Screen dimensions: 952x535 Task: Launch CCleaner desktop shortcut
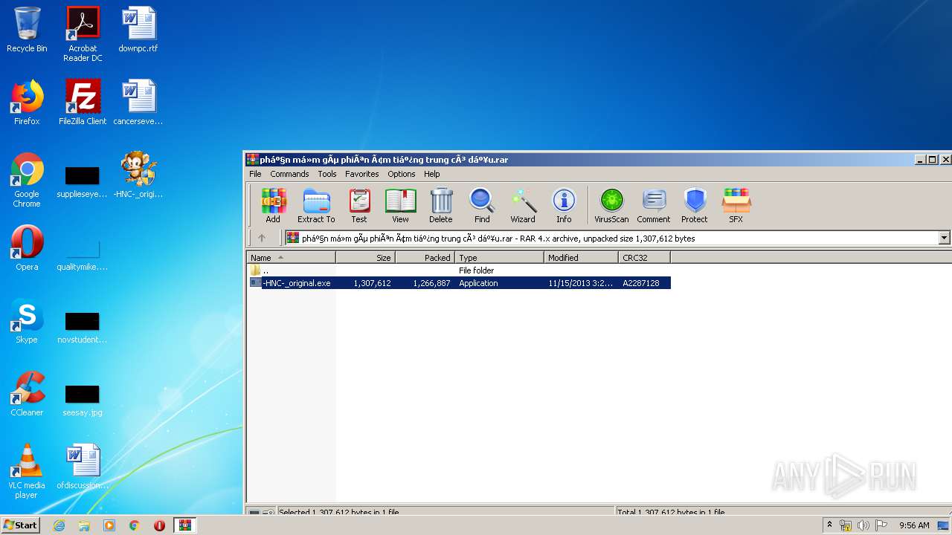[x=27, y=394]
